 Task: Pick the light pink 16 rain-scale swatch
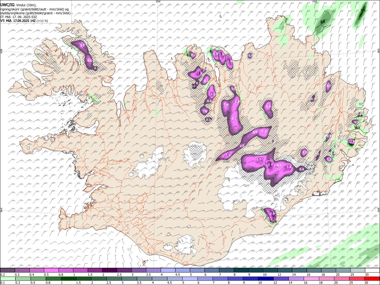311,278
